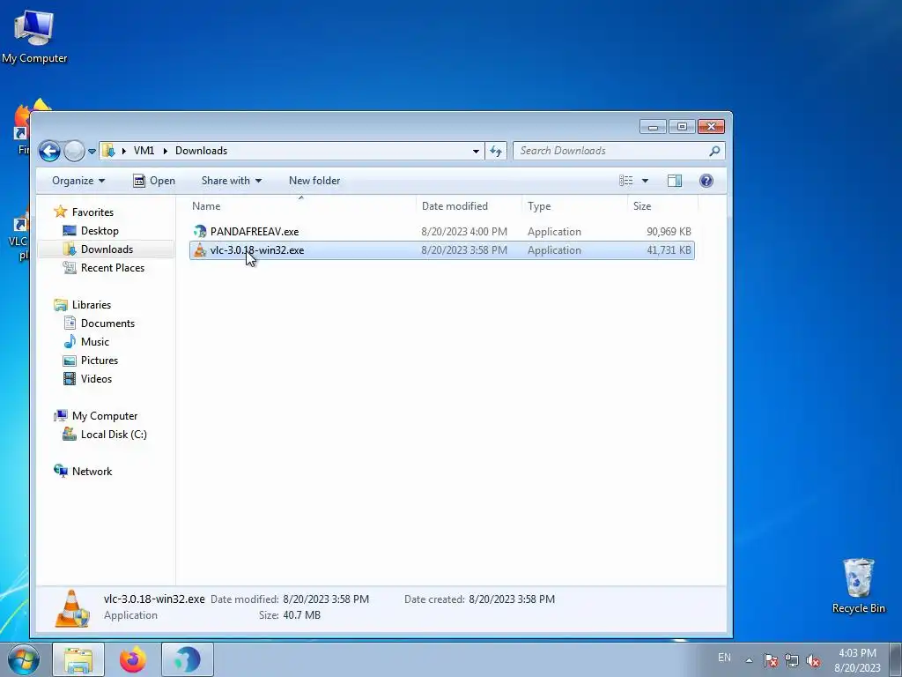The height and width of the screenshot is (677, 902).
Task: Click the VLC cone file icon in list
Action: click(200, 249)
